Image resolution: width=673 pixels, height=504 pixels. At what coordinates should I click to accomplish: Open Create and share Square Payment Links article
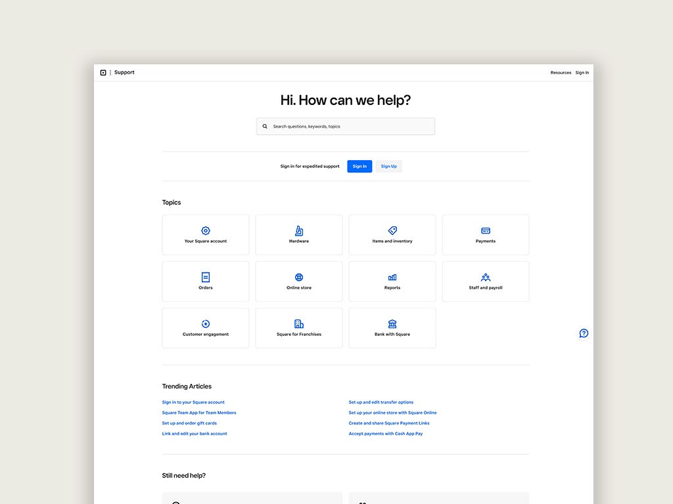click(389, 423)
